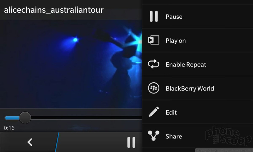This screenshot has height=152, width=253.
Task: Pause the video from the bottom bar
Action: (x=131, y=142)
